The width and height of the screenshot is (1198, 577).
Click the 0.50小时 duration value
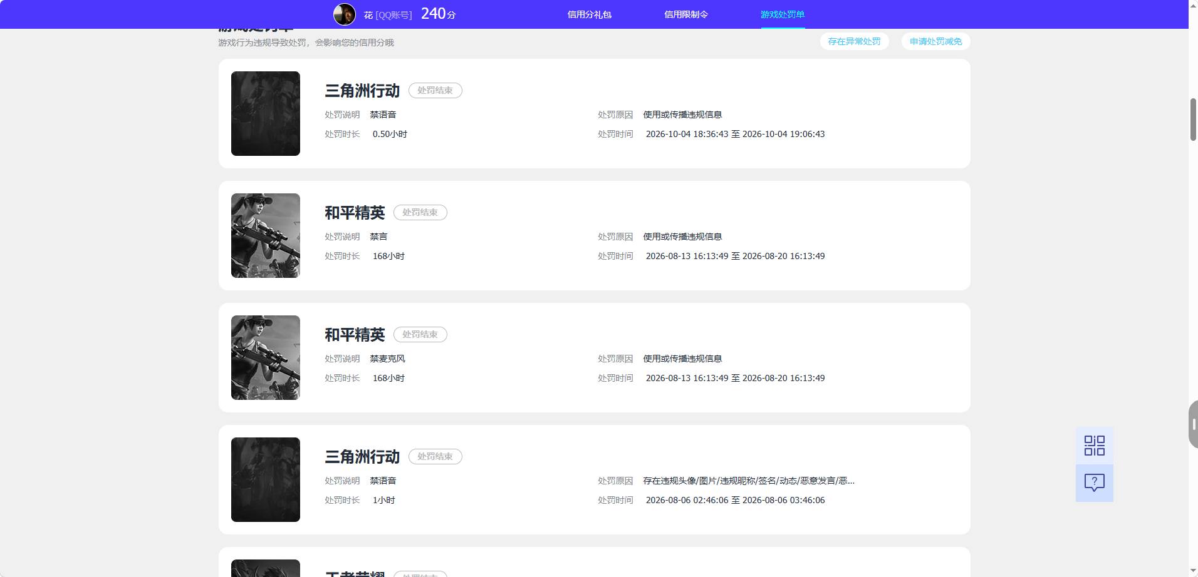click(390, 134)
